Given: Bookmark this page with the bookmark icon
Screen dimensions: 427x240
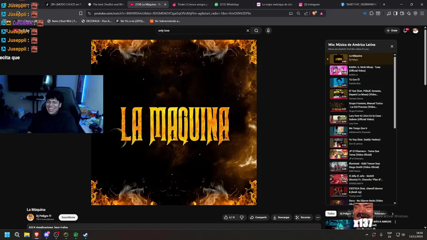Looking at the screenshot, I should coord(81,13).
